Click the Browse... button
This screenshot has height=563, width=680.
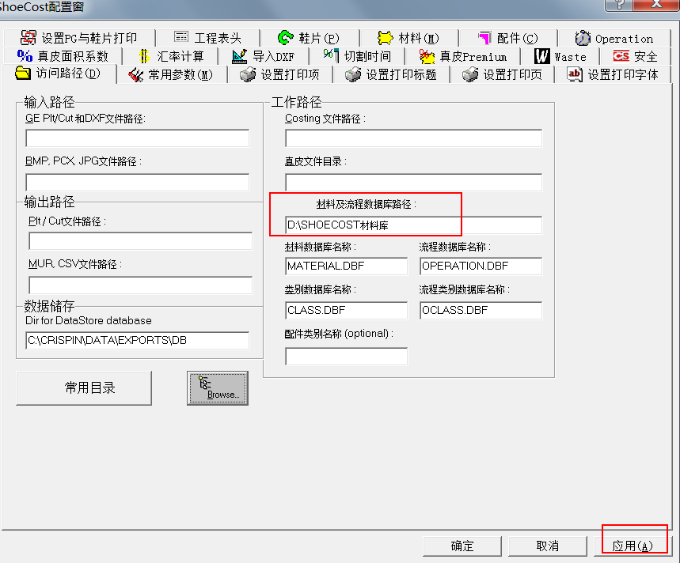(218, 387)
